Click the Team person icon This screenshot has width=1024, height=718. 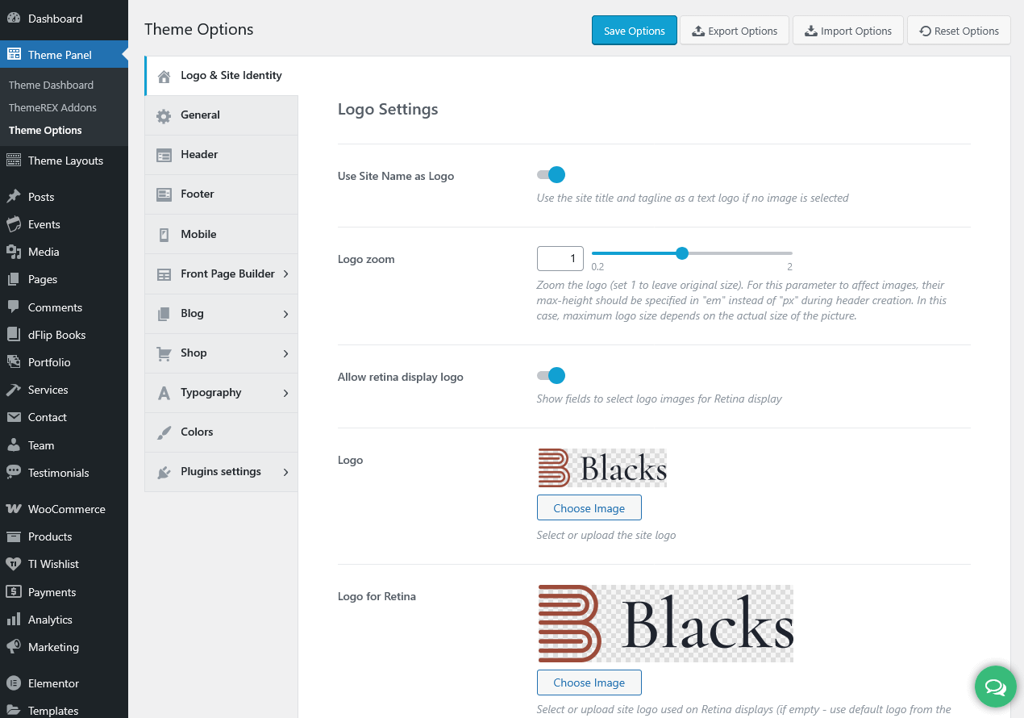[x=14, y=445]
